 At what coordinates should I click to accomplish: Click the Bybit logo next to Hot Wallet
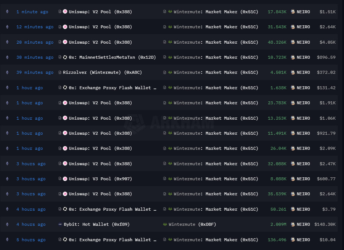coord(60,224)
